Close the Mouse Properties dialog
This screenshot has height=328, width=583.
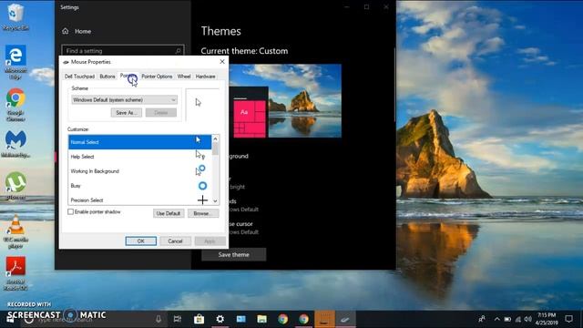[222, 62]
